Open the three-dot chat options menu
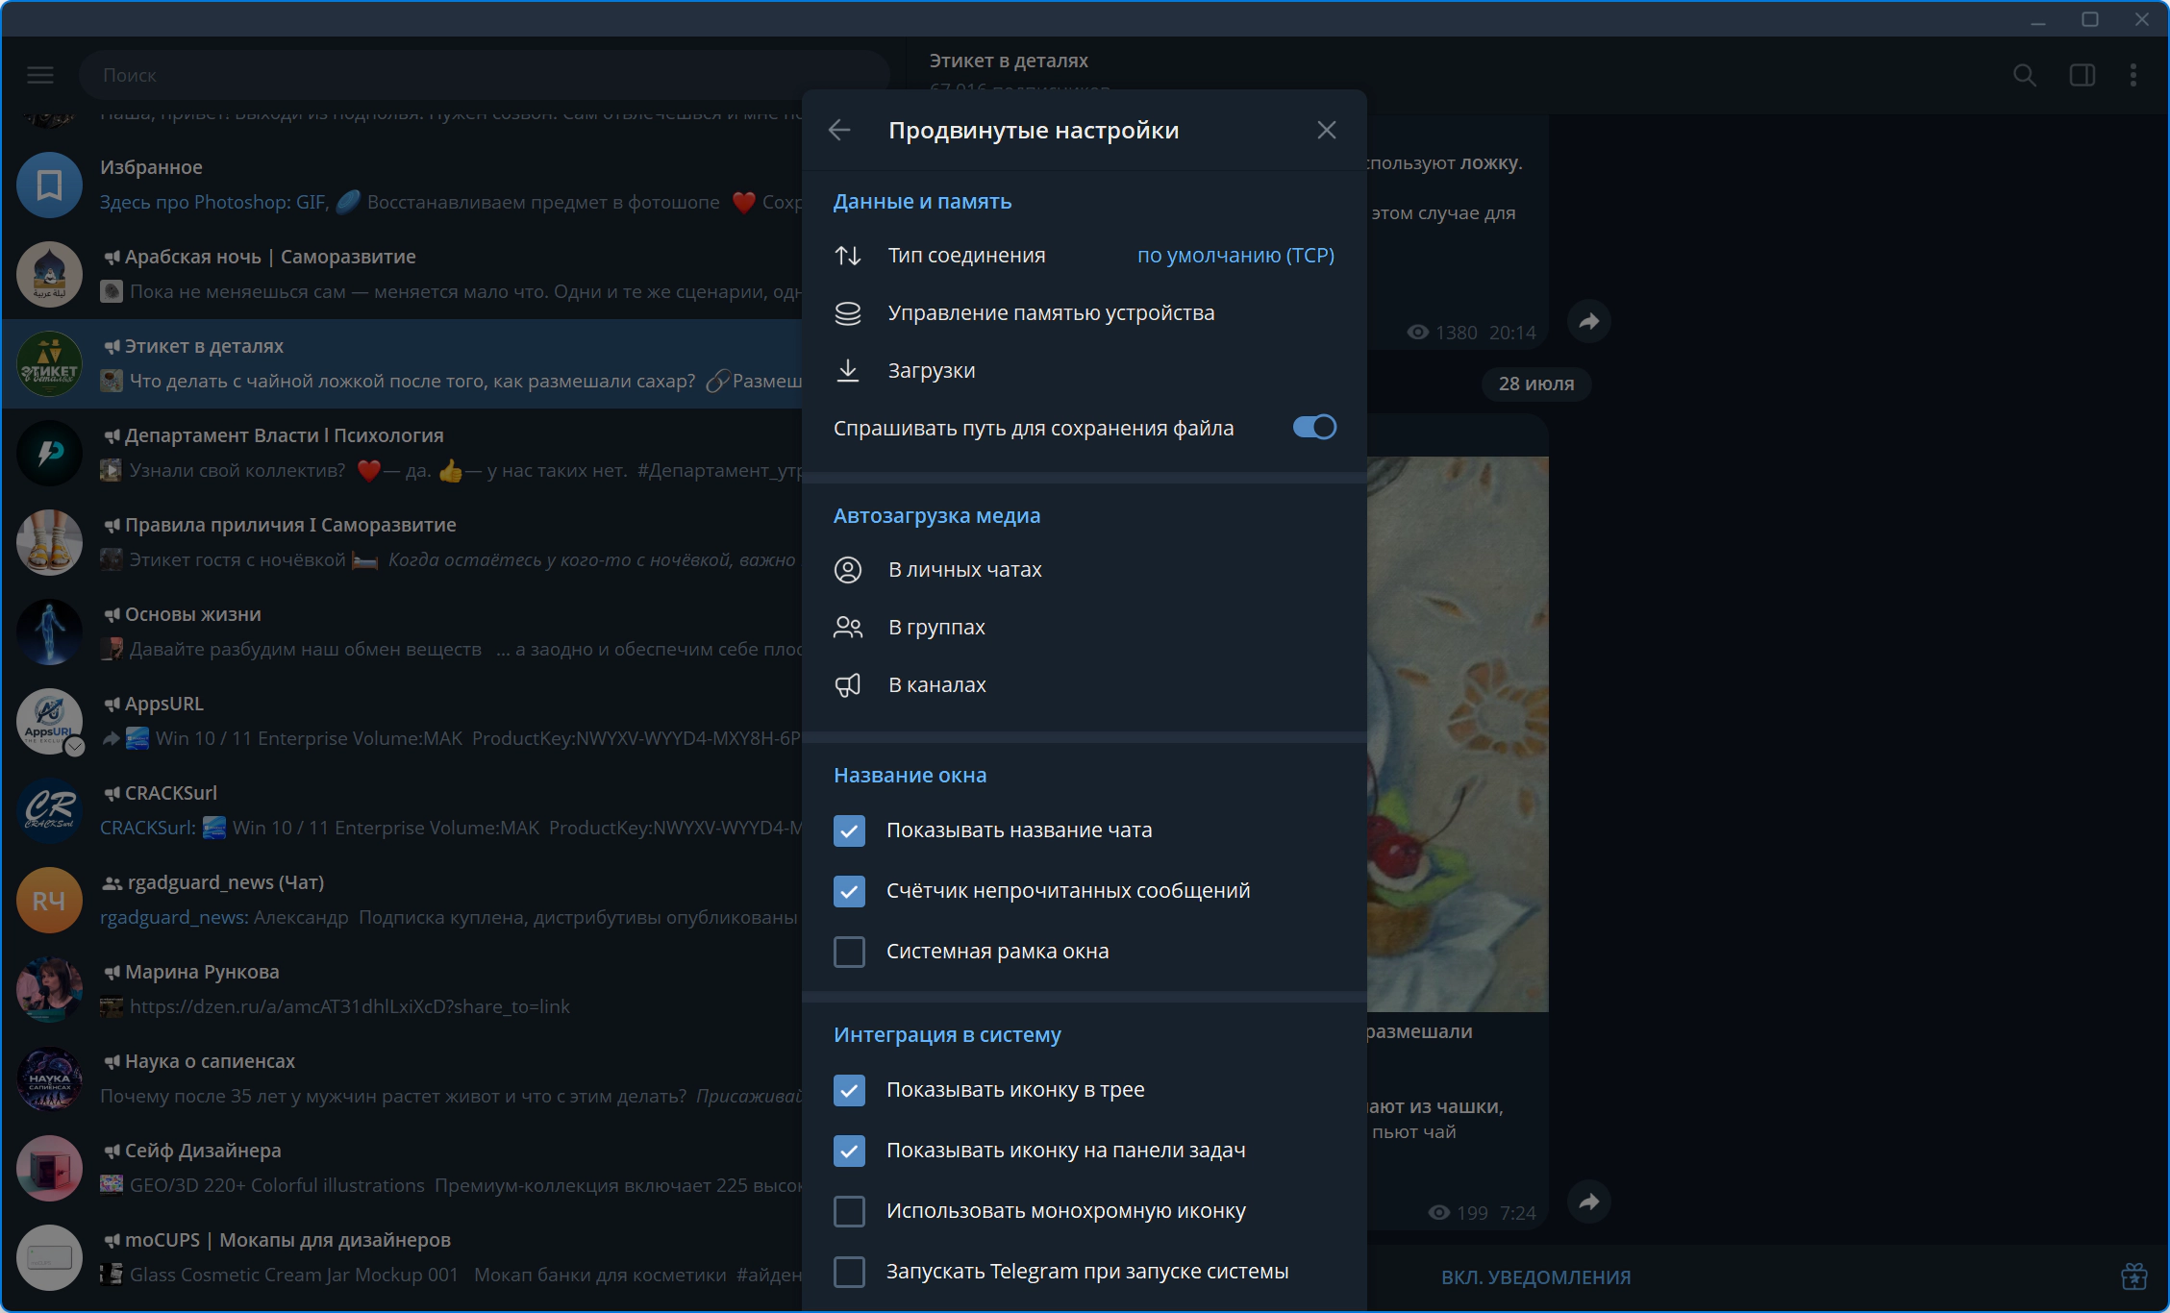Screen dimensions: 2170x1313 [2133, 75]
